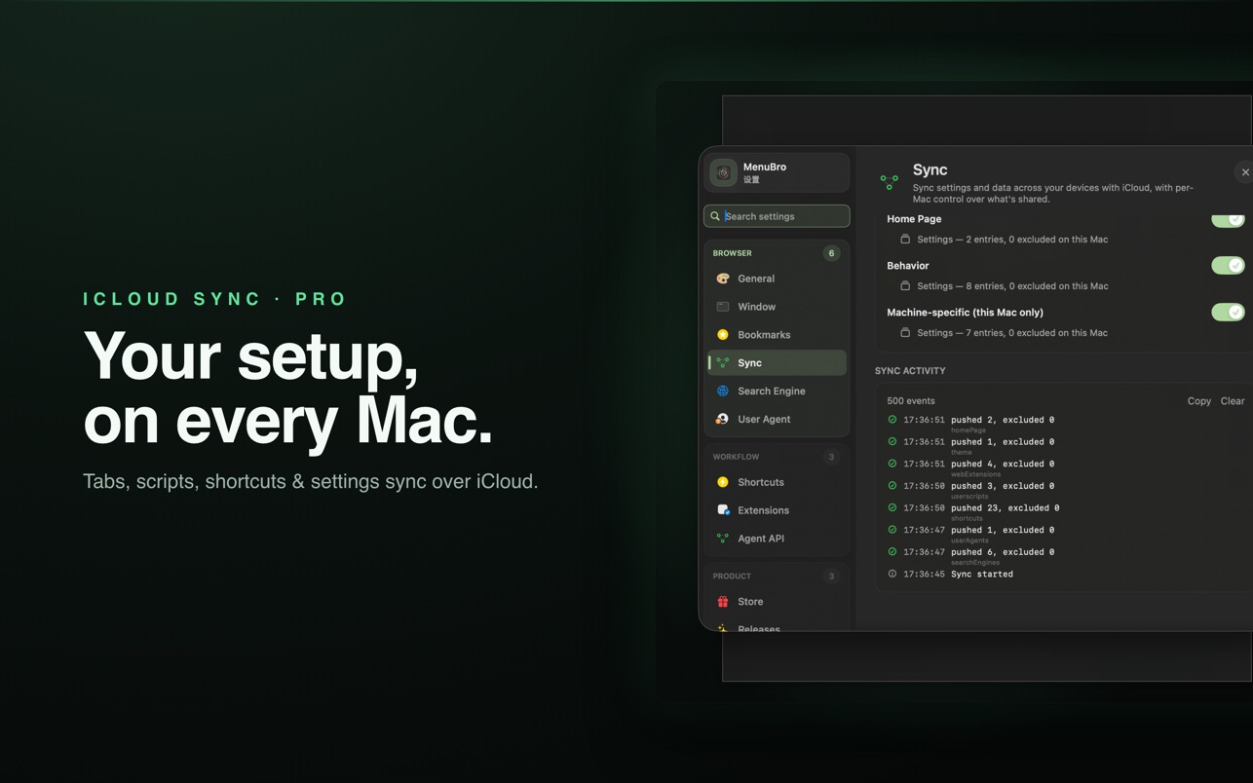Click the check icon for the userscripts log entry
This screenshot has height=783, width=1253.
892,486
